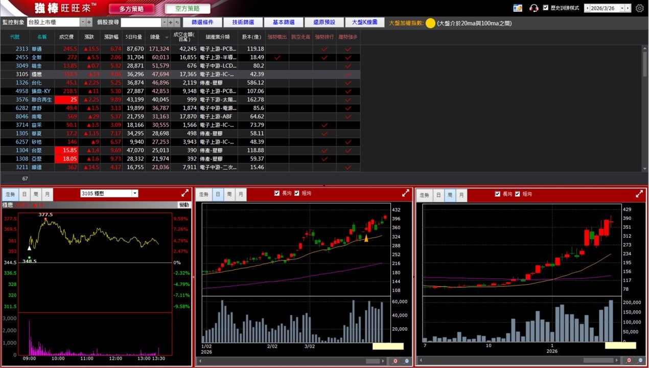649x368 pixels.
Task: Click the 篩選條件 button
Action: coord(202,22)
